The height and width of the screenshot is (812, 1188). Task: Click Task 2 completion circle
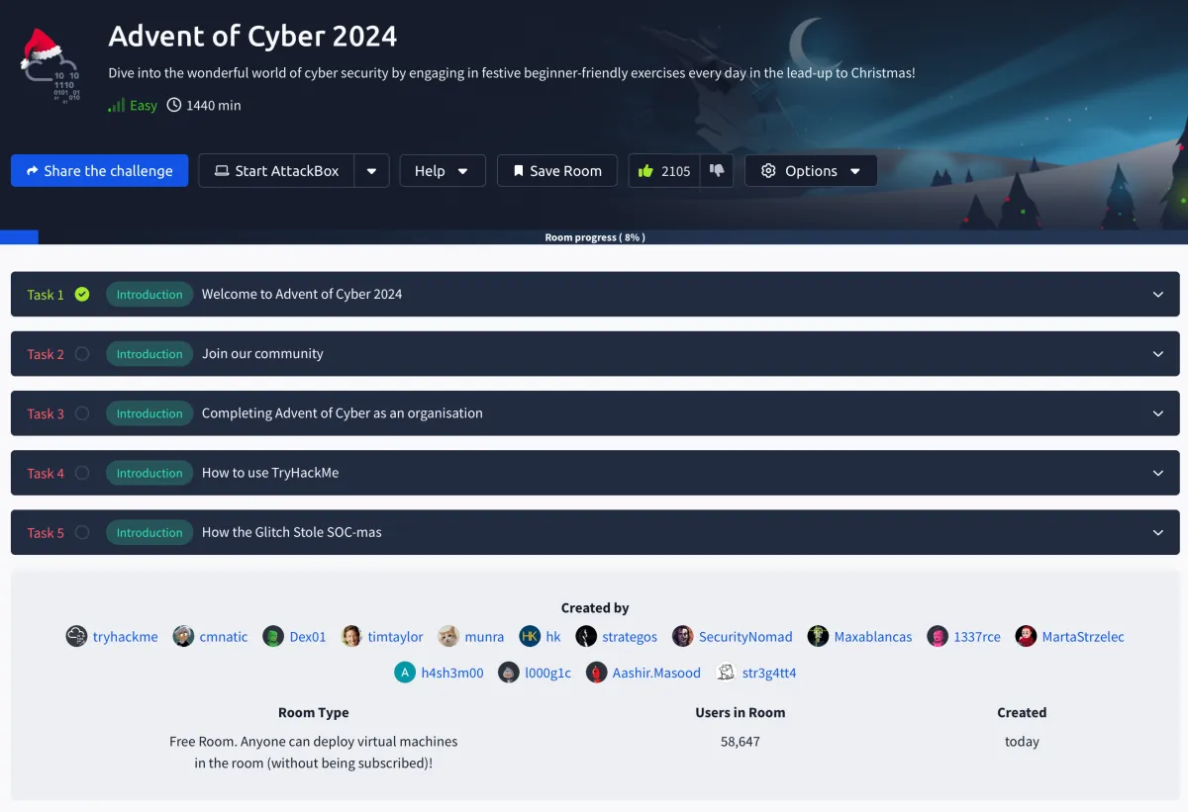pyautogui.click(x=82, y=353)
